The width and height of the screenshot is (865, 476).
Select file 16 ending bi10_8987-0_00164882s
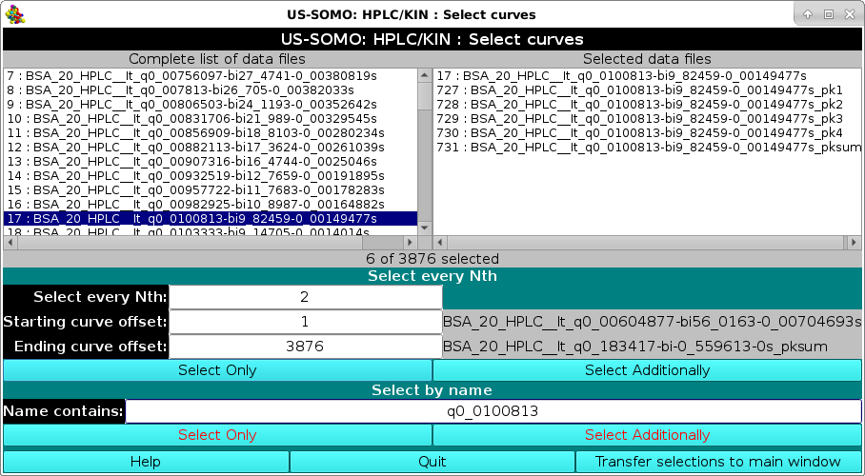tap(211, 205)
